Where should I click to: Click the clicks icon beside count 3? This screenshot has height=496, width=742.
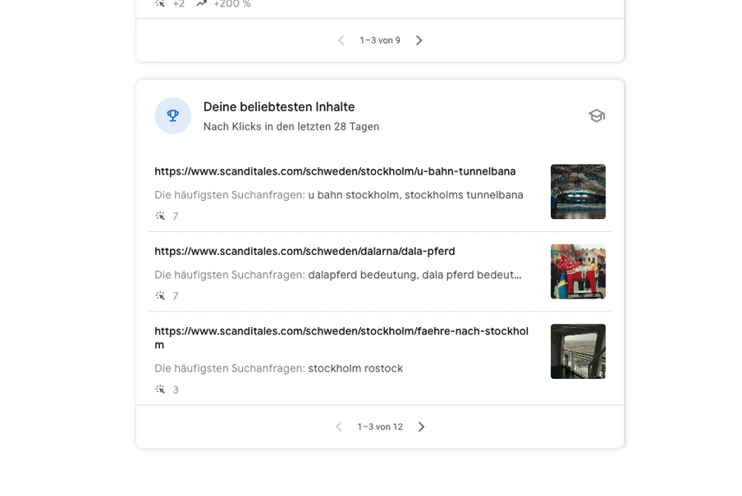point(160,389)
